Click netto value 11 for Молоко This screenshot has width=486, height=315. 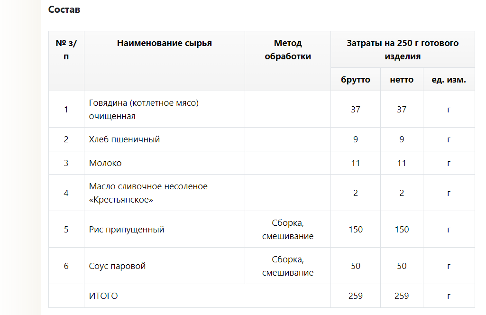[x=402, y=163]
